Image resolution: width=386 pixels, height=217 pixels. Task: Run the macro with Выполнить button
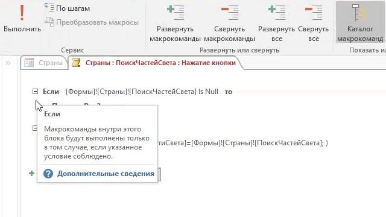22,19
